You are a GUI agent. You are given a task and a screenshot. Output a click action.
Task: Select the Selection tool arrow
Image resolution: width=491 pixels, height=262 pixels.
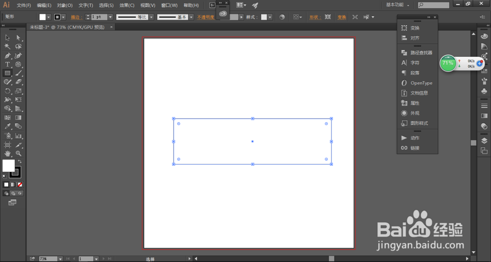7,38
